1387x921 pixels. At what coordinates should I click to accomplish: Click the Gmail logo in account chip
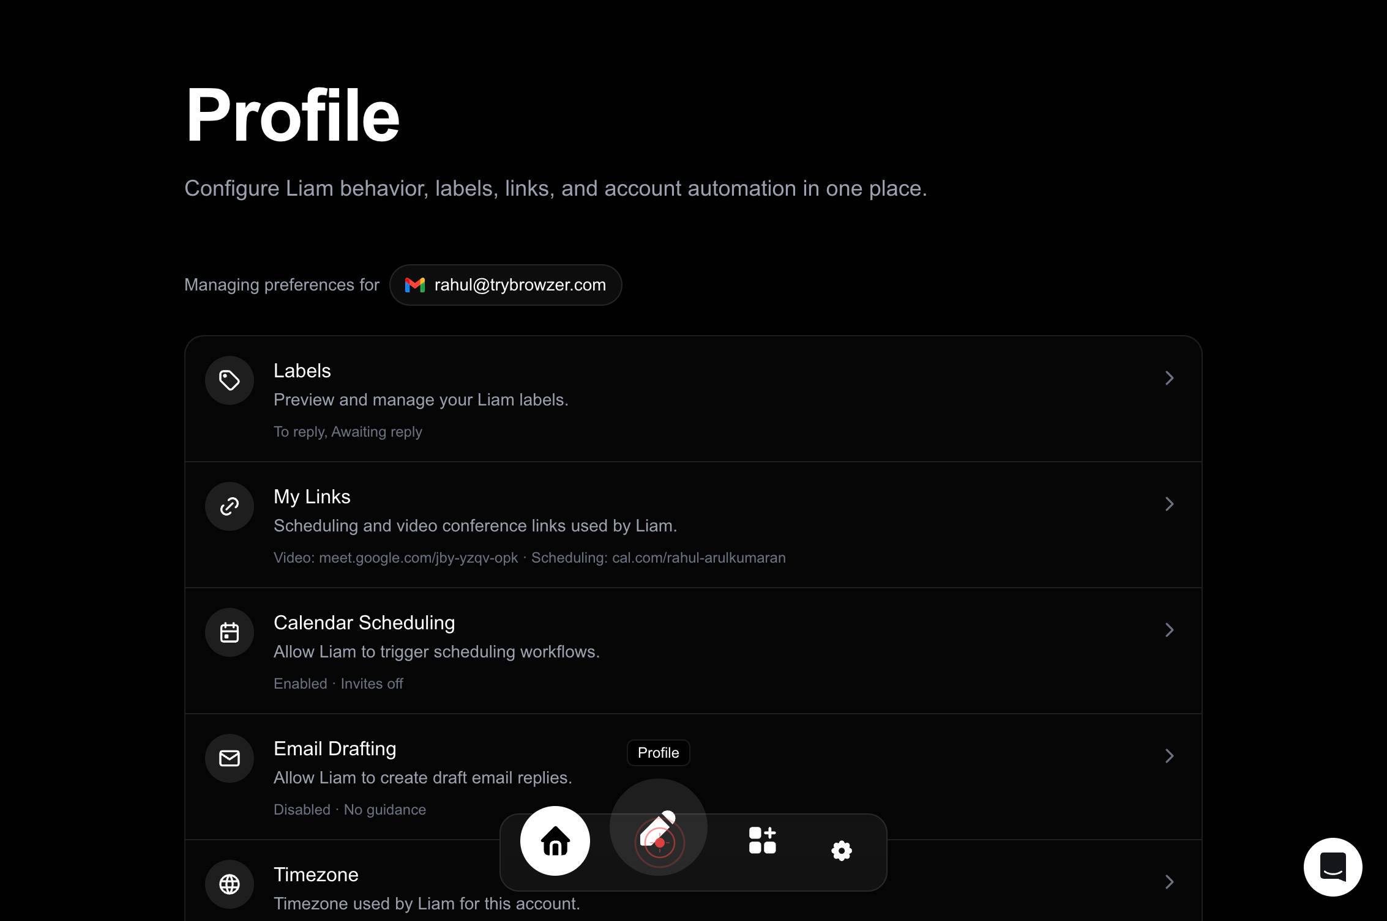[x=415, y=285]
